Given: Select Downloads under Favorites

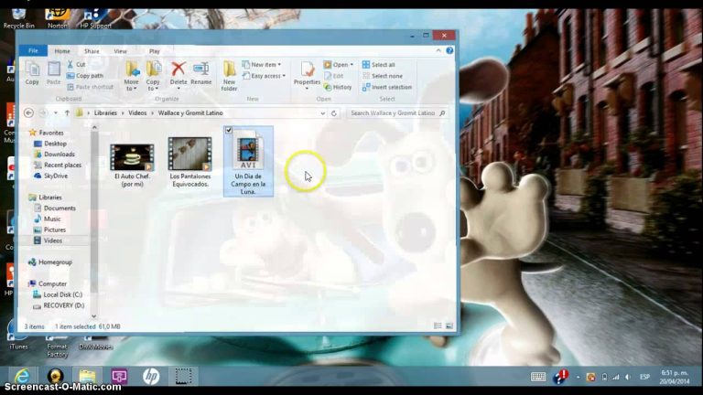Looking at the screenshot, I should click(59, 154).
